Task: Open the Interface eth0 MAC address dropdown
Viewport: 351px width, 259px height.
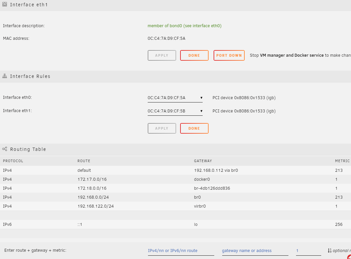Action: coord(175,98)
